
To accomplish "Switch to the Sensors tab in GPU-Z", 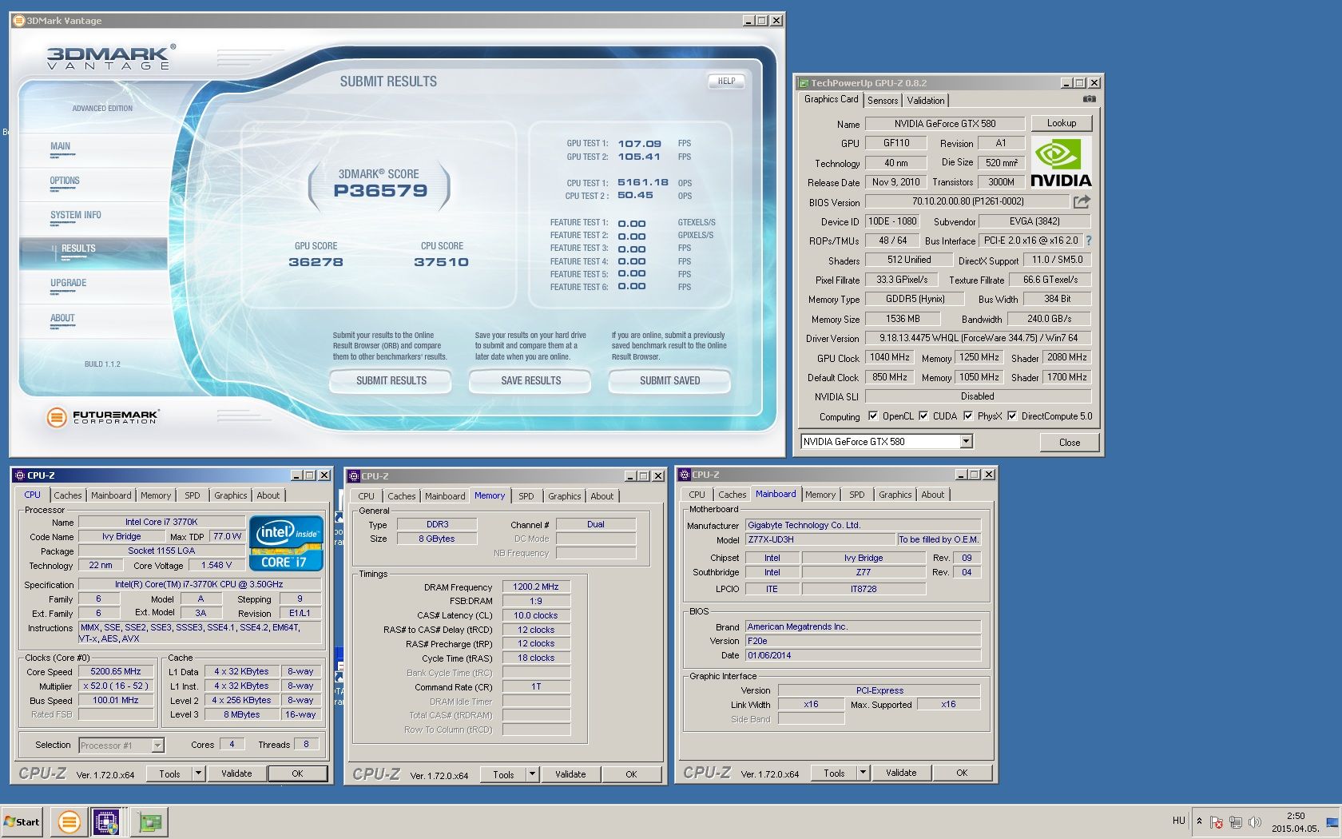I will tap(883, 101).
